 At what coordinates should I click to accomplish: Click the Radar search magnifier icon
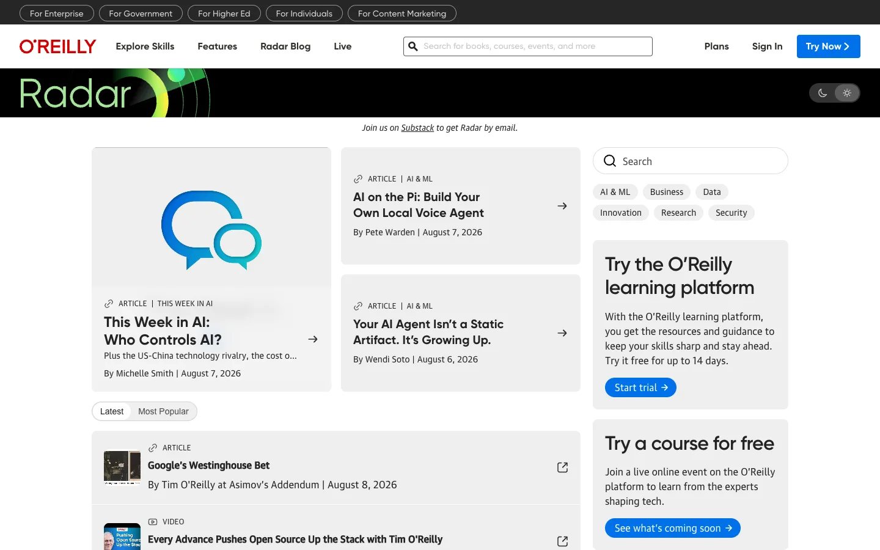pos(610,161)
